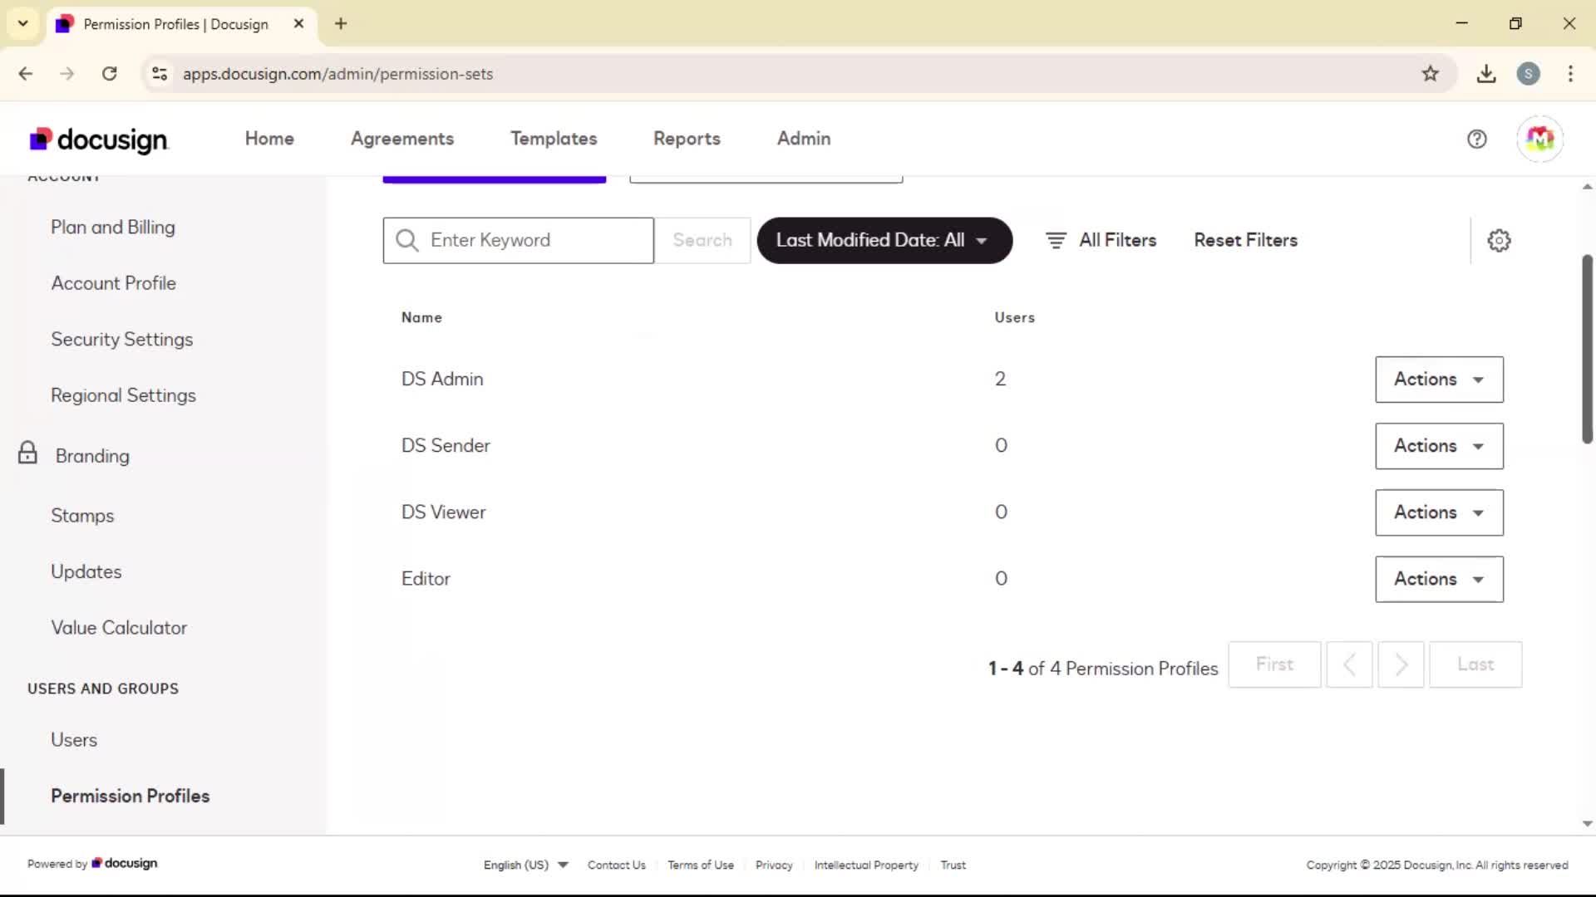1596x897 pixels.
Task: View site information icon in address bar
Action: click(x=160, y=74)
